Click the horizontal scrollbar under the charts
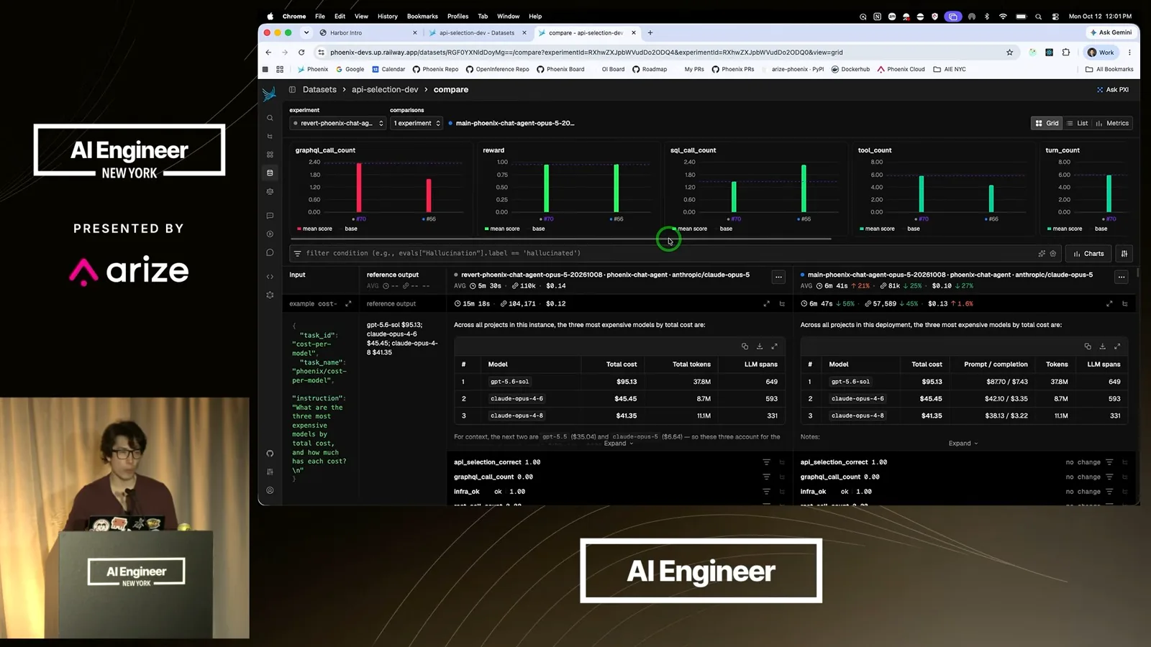The image size is (1151, 647). click(560, 239)
